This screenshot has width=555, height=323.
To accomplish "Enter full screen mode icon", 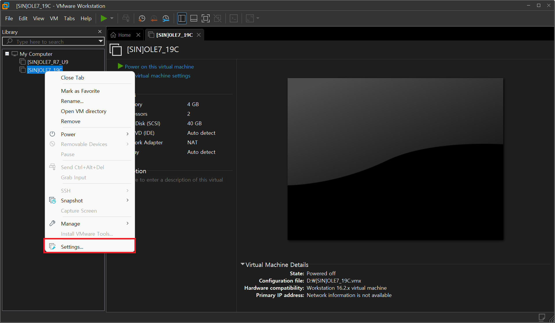I will tap(206, 19).
